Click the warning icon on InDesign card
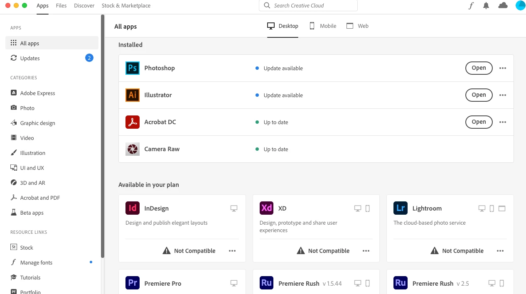526x294 pixels. 167,250
